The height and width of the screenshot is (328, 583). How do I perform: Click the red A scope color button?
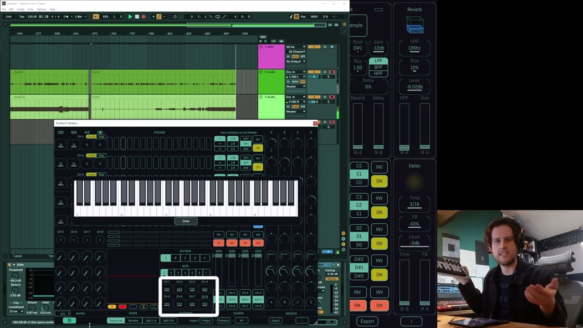(122, 307)
